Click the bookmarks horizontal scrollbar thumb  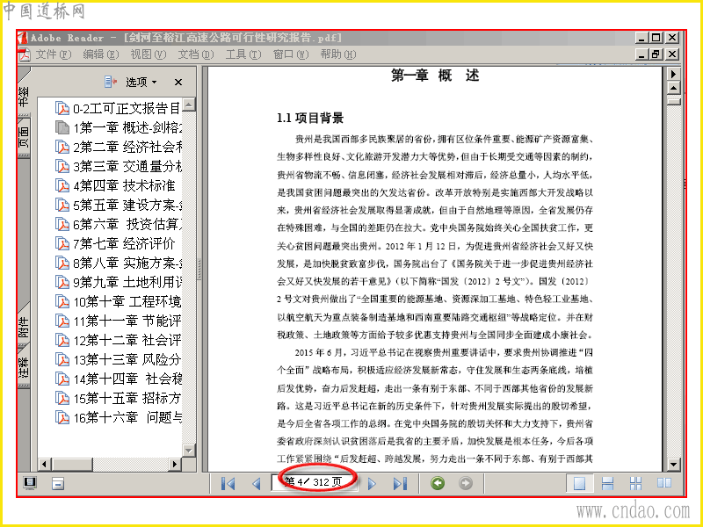tap(72, 464)
